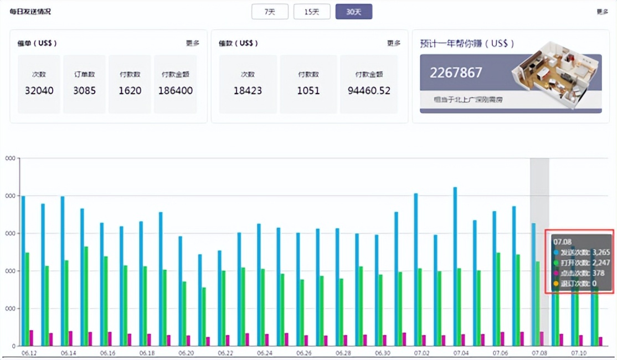Image resolution: width=617 pixels, height=360 pixels.
Task: Click blue 发送次数 dot in tooltip
Action: (556, 253)
